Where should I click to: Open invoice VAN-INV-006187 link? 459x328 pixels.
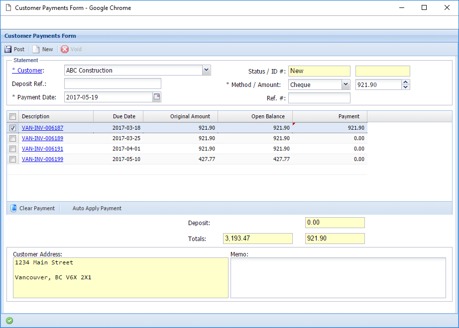coord(42,128)
